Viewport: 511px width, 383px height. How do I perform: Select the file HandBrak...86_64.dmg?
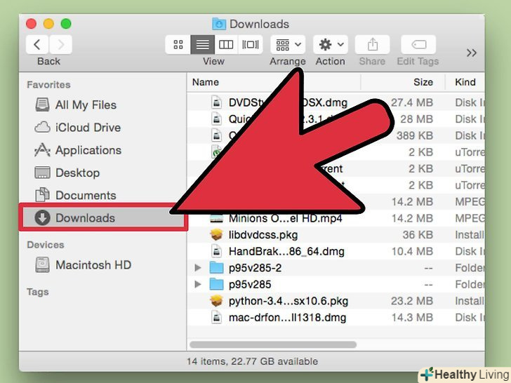[x=286, y=251]
